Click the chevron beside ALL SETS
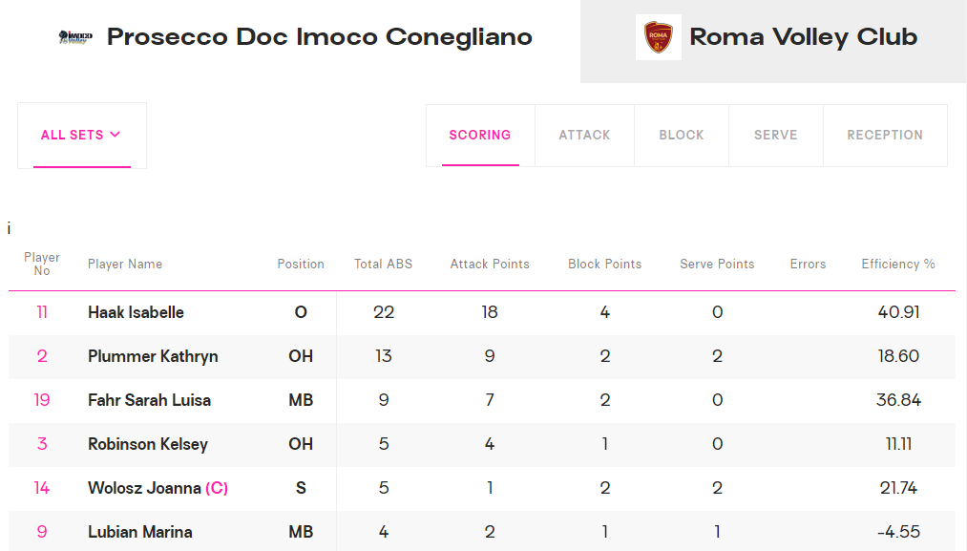This screenshot has width=967, height=551. point(115,135)
